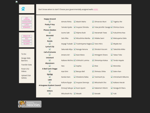Screen dimensions: 150x113
Task: Select the name Tsukimiyama Nagisa
Action: [84, 44]
